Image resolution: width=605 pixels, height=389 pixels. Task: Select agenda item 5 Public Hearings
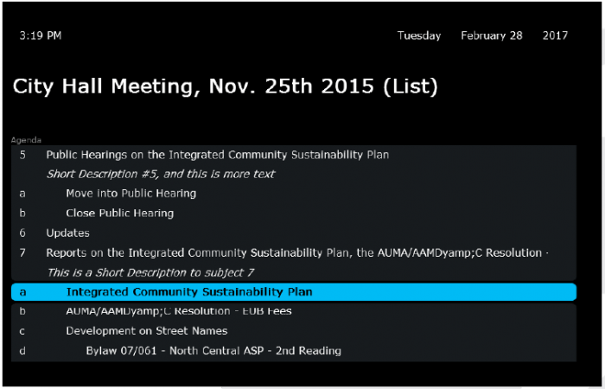(216, 155)
